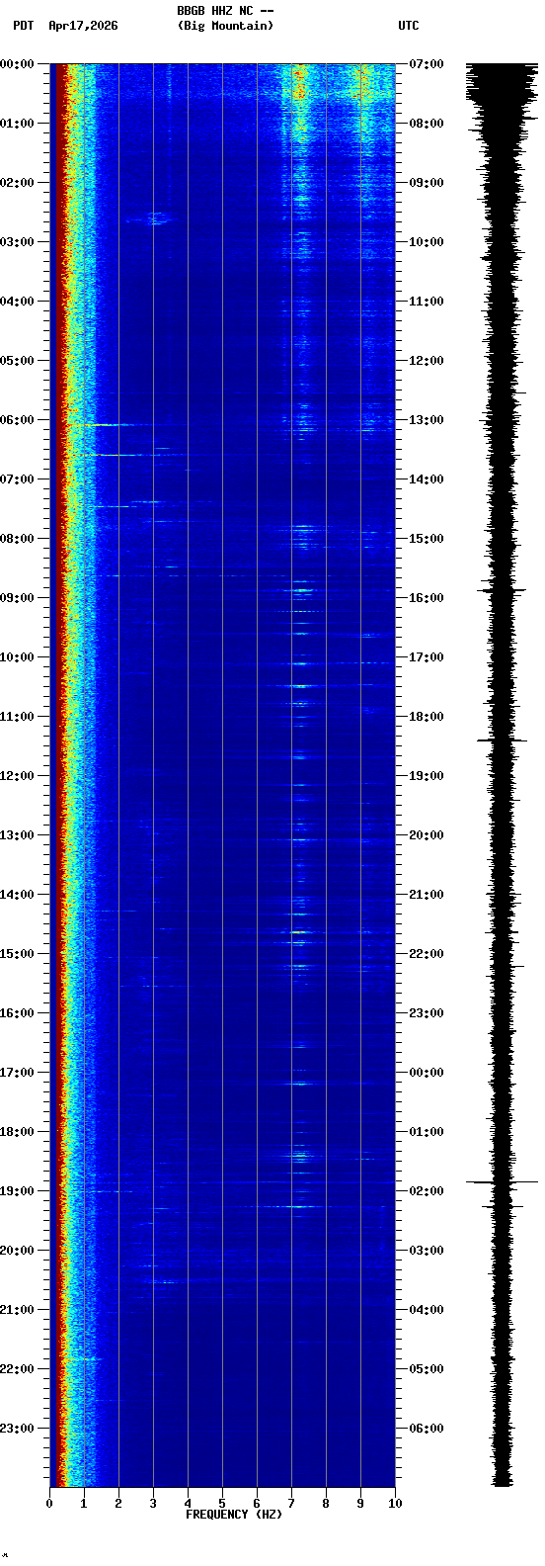Viewport: 545px width, 1566px height.
Task: Click the 0 Hz frequency tick label
Action: pyautogui.click(x=49, y=1504)
